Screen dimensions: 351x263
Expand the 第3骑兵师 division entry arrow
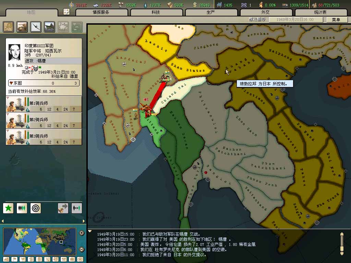pyautogui.click(x=8, y=130)
